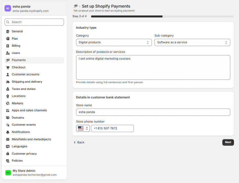Open the Category dropdown showing Digital products
The image size is (239, 183).
114,42
